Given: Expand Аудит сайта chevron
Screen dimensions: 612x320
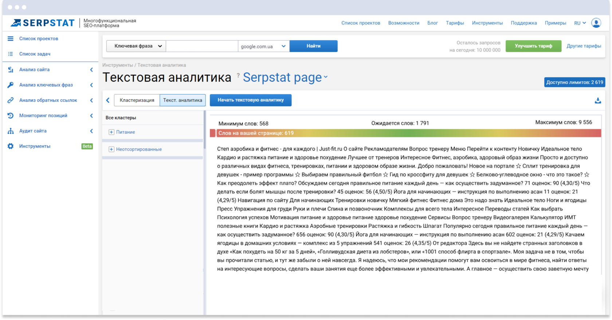Looking at the screenshot, I should click(91, 131).
